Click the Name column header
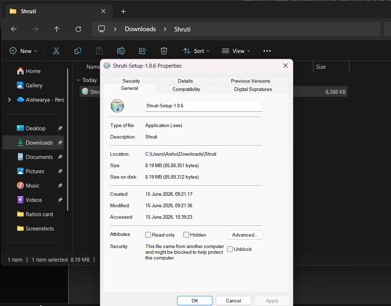 (x=93, y=67)
